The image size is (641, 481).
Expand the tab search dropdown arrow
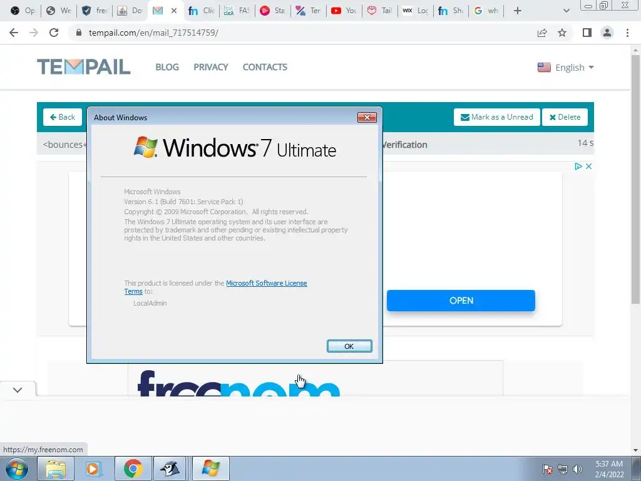[x=566, y=11]
